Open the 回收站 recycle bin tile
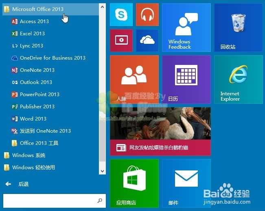Viewport: 265px width, 211px height. click(x=239, y=28)
